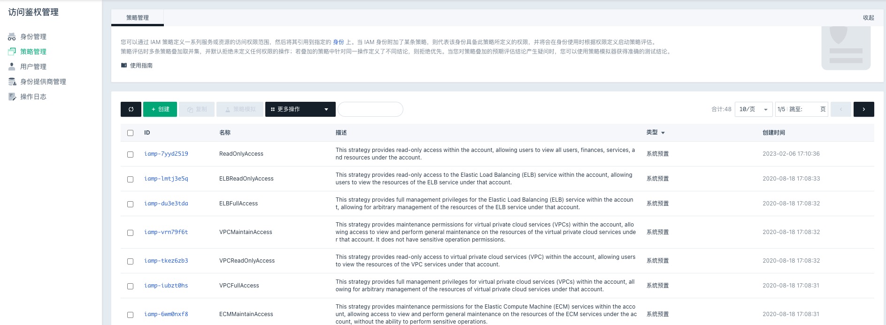
Task: Open the 使用指南 link
Action: coord(141,66)
